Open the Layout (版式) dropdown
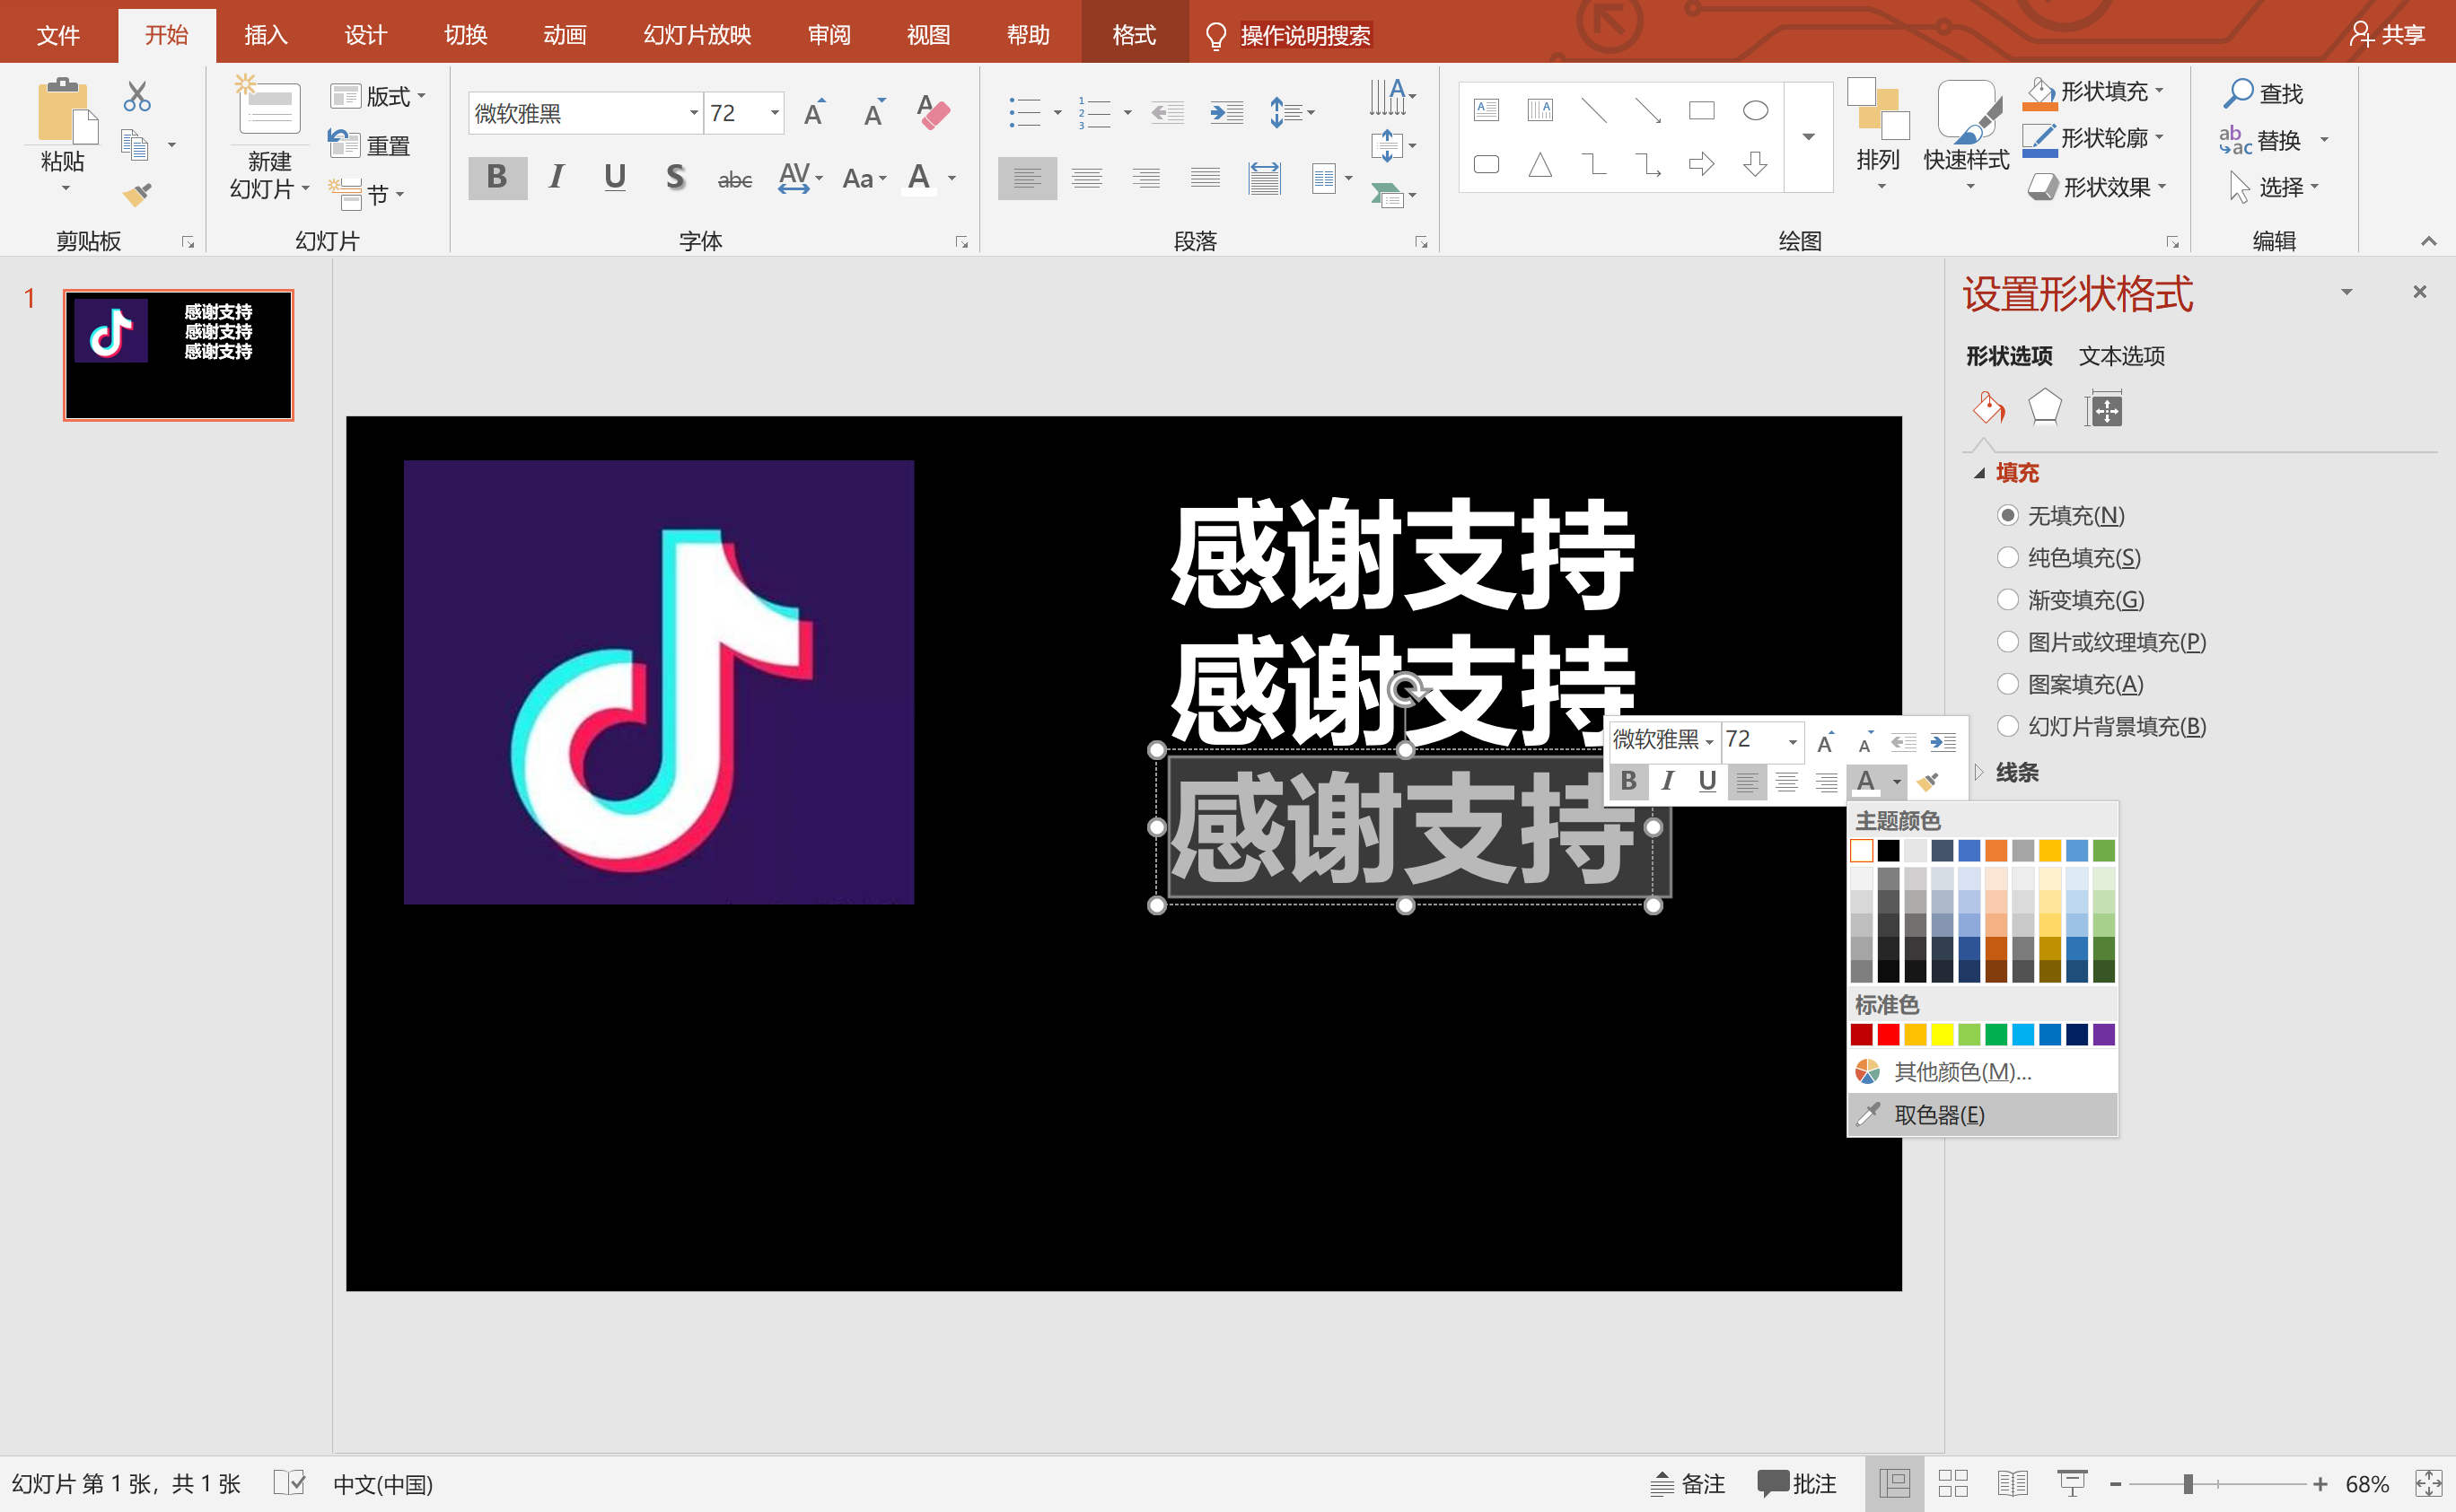Viewport: 2456px width, 1512px height. point(378,96)
